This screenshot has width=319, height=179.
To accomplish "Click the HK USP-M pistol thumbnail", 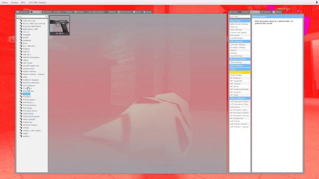I will click(x=60, y=25).
